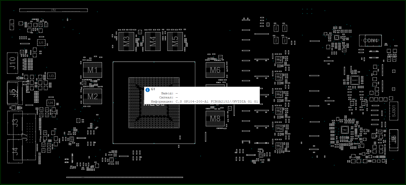Click the J8 header component
Image resolution: width=406 pixels, height=185 pixels.
click(12, 25)
